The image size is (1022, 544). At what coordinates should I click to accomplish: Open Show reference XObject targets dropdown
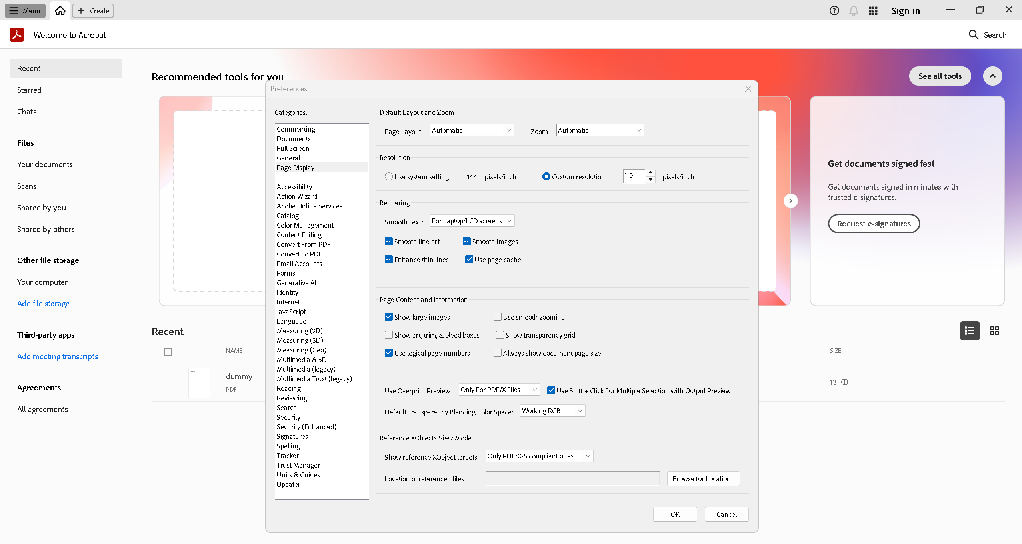(x=539, y=456)
